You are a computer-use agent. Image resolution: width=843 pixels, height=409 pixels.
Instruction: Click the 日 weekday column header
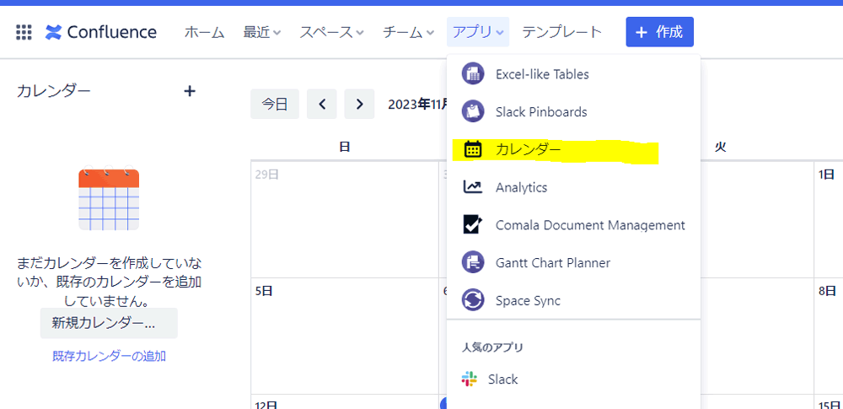click(x=345, y=147)
